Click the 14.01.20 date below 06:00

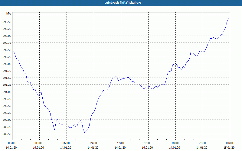[x=66, y=148]
